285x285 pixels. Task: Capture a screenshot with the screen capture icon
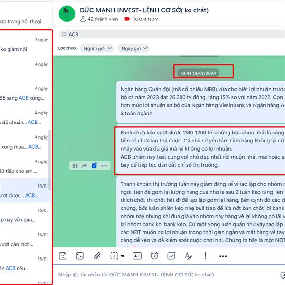point(114,256)
